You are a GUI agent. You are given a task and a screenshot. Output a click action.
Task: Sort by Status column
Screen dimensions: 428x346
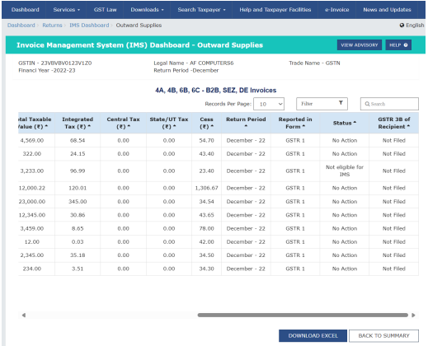pos(345,123)
